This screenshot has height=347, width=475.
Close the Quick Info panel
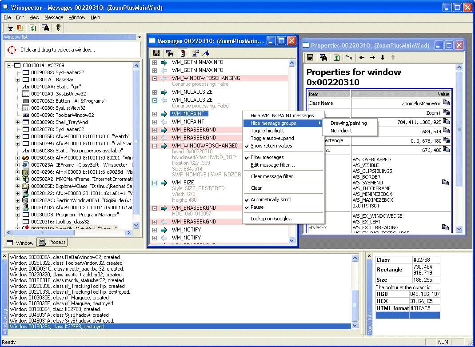pyautogui.click(x=369, y=256)
